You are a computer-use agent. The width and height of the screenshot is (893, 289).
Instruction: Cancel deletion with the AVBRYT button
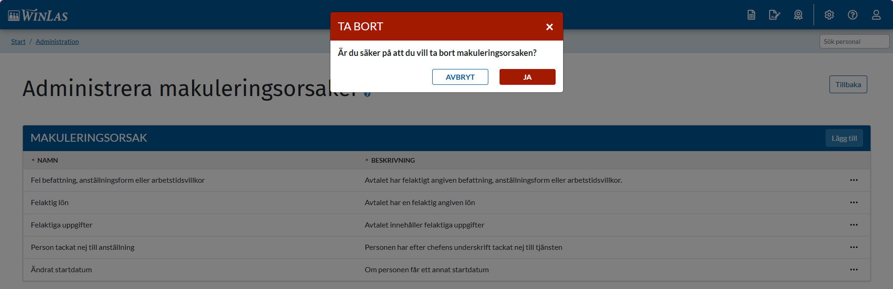460,77
